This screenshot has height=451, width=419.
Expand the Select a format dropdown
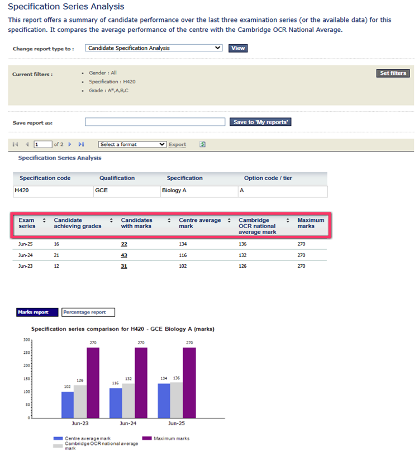click(x=132, y=144)
